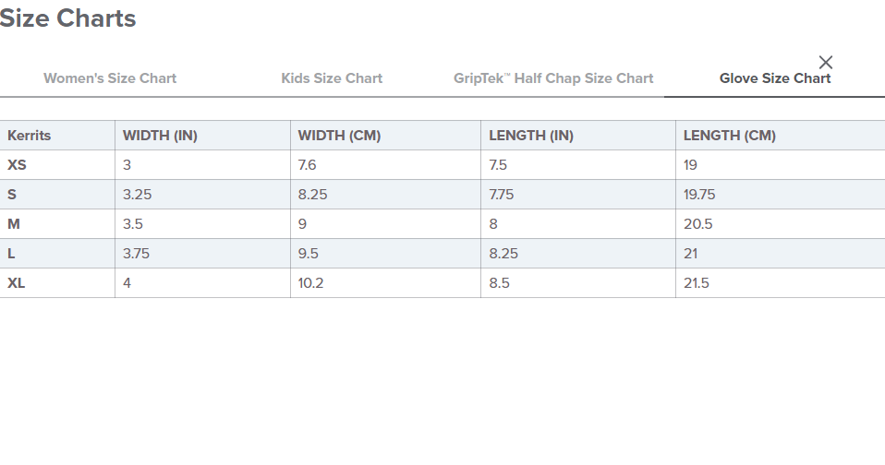This screenshot has width=885, height=465.
Task: Select the L size row label
Action: pos(11,254)
